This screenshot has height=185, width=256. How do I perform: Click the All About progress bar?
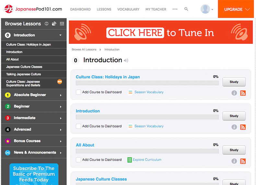pos(147,151)
